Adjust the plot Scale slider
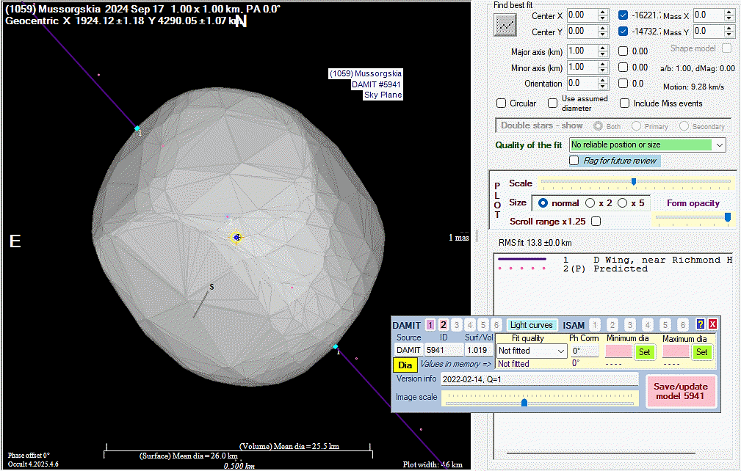 [633, 182]
